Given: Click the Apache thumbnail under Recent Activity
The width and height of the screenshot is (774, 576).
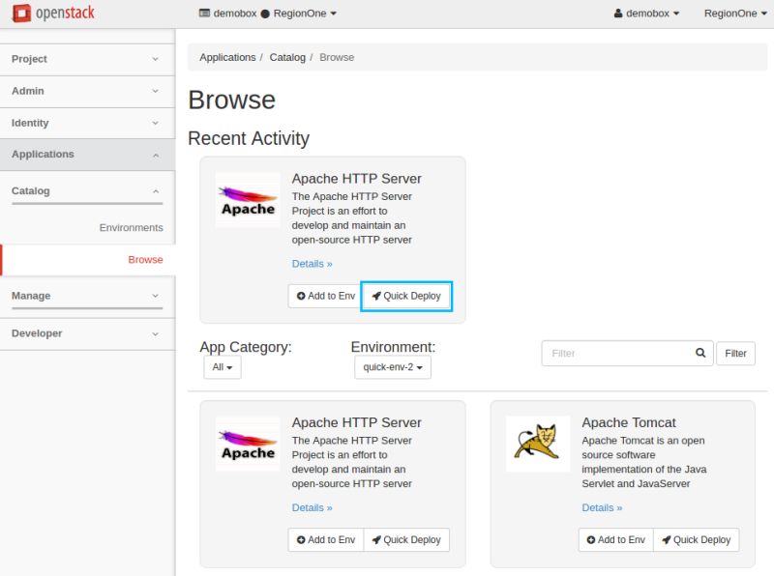Looking at the screenshot, I should click(247, 200).
